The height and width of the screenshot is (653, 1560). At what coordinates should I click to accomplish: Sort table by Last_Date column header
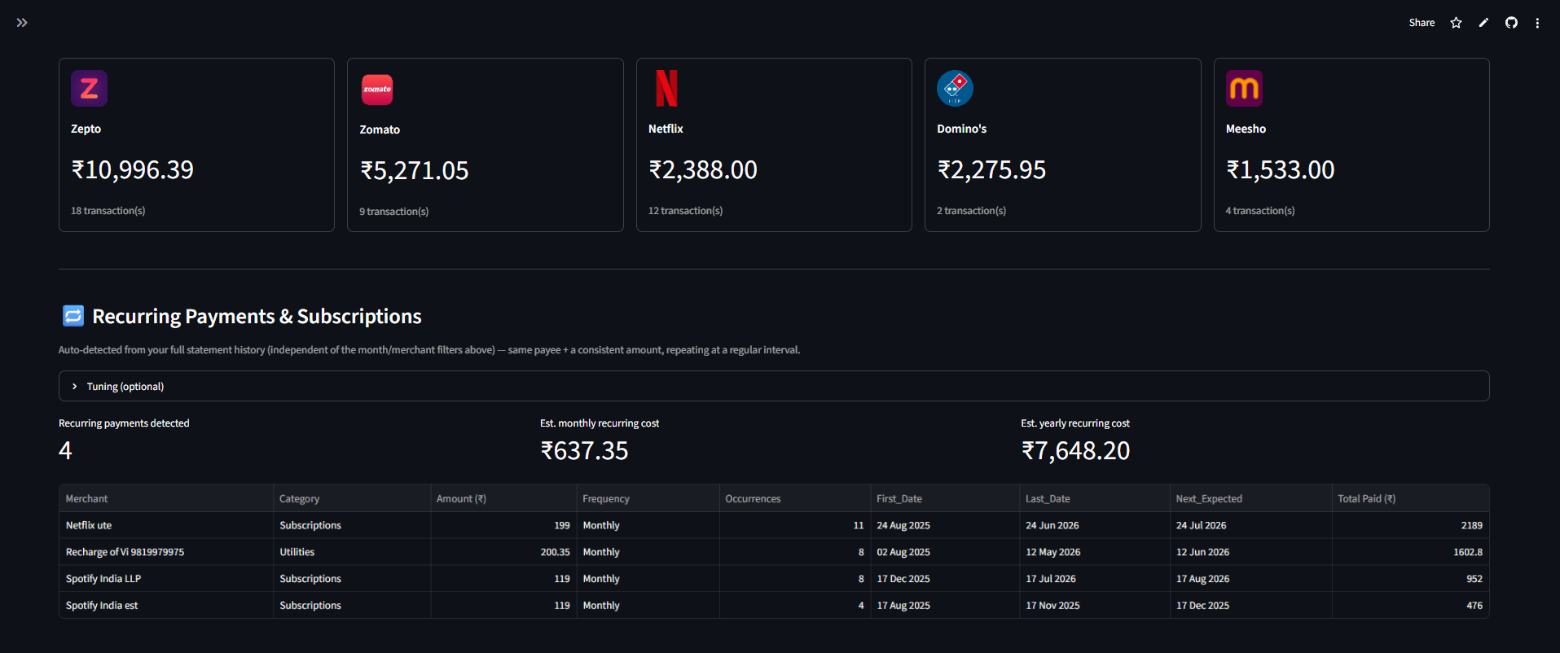[1095, 498]
